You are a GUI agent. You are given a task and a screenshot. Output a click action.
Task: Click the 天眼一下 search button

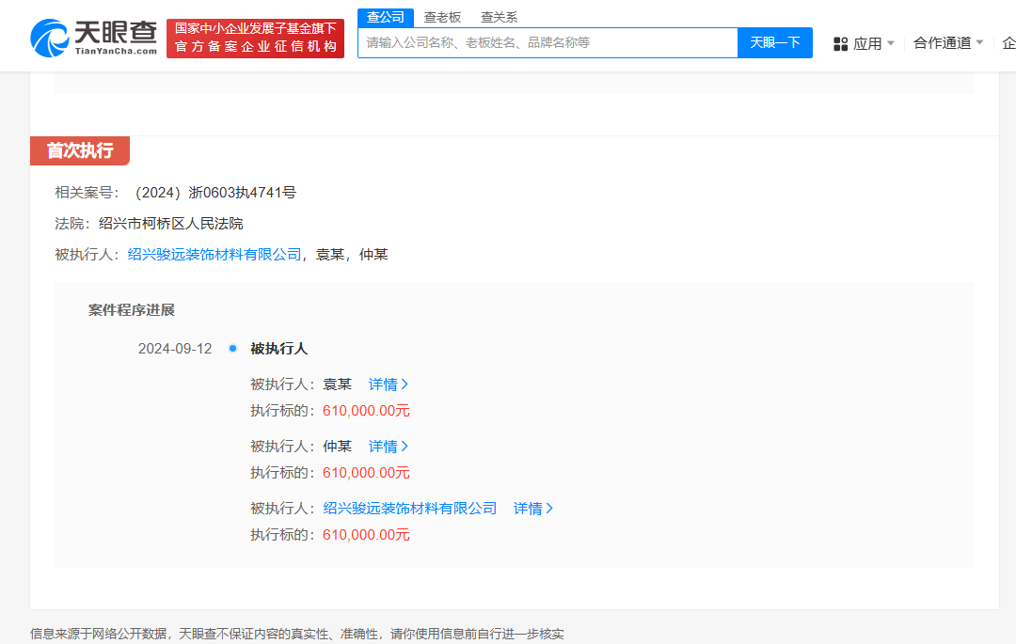tap(774, 42)
